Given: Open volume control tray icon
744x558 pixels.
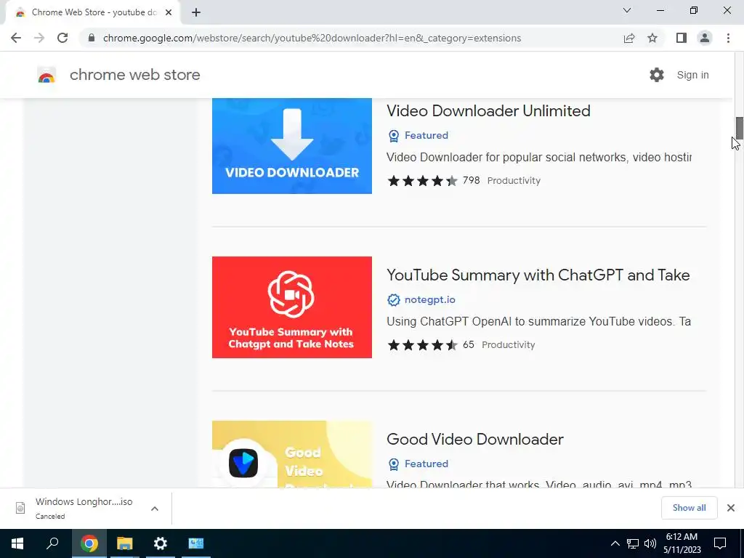Looking at the screenshot, I should tap(650, 543).
